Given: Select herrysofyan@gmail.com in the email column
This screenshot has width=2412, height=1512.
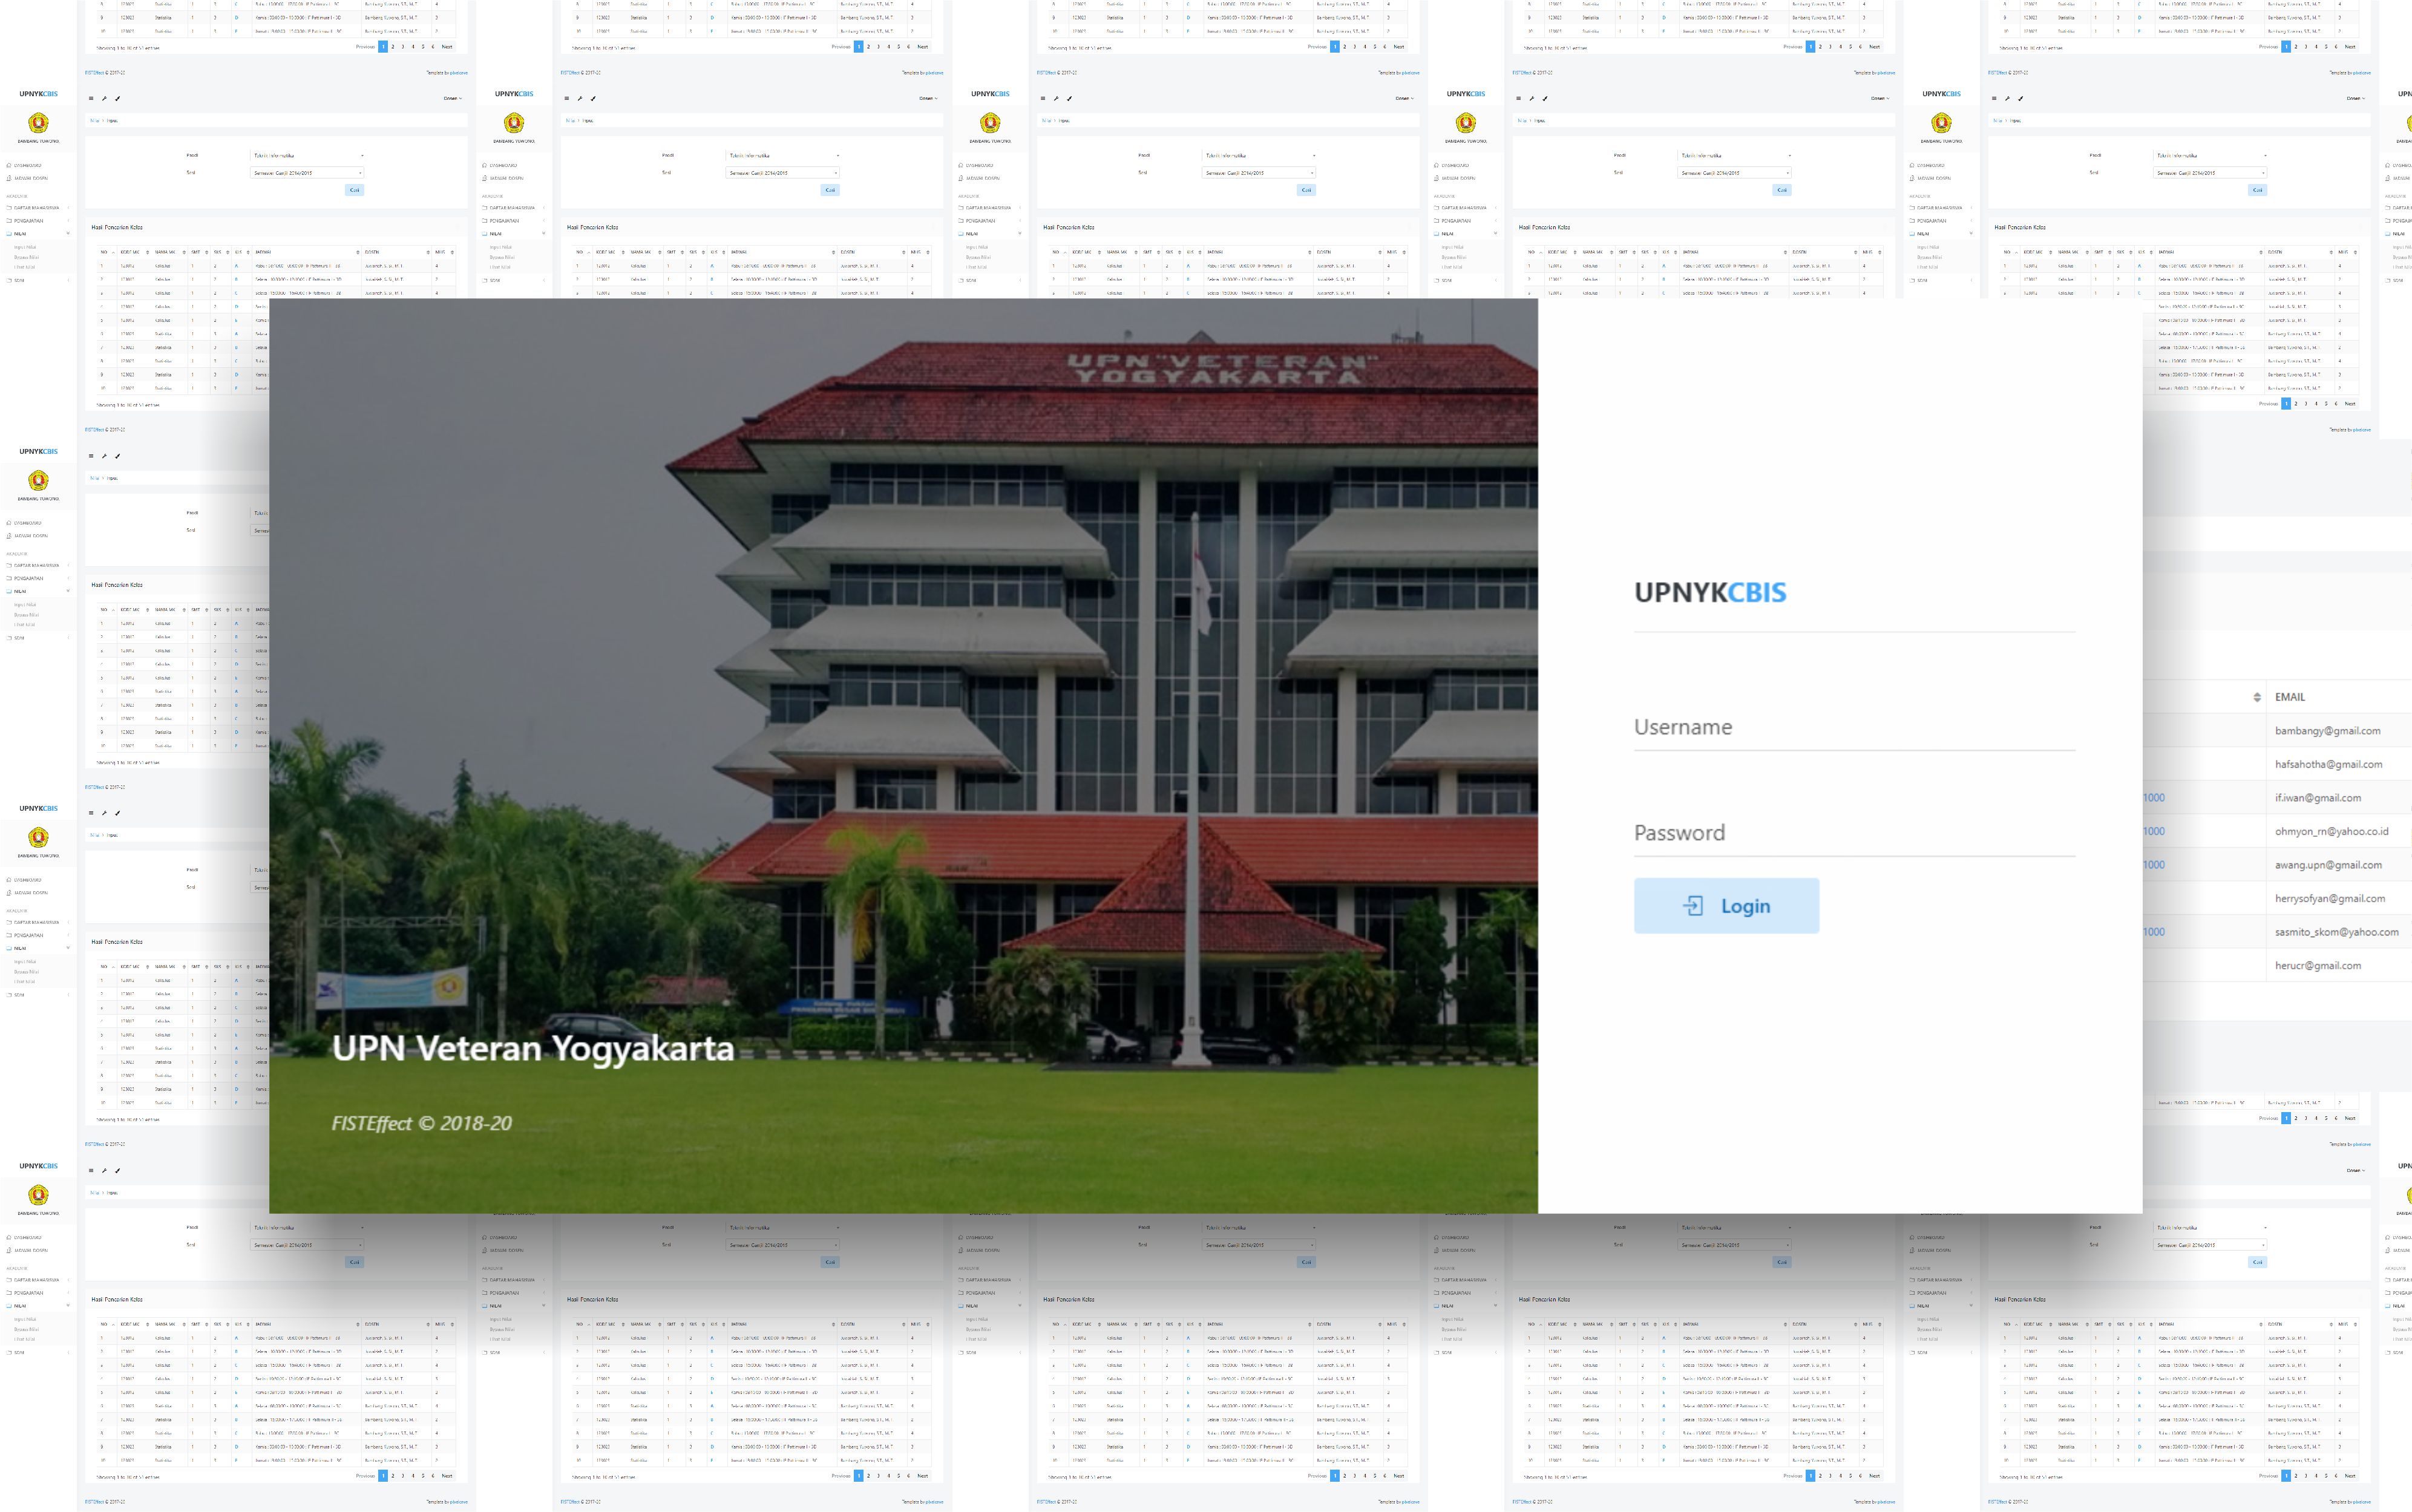Looking at the screenshot, I should 2329,898.
